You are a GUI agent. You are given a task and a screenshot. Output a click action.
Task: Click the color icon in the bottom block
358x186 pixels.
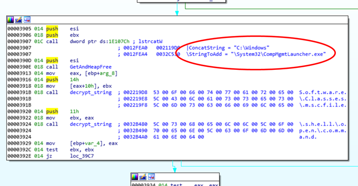coord(135,177)
